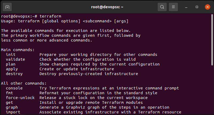Close the terminal window
This screenshot has height=115, width=214.
tap(207, 7)
